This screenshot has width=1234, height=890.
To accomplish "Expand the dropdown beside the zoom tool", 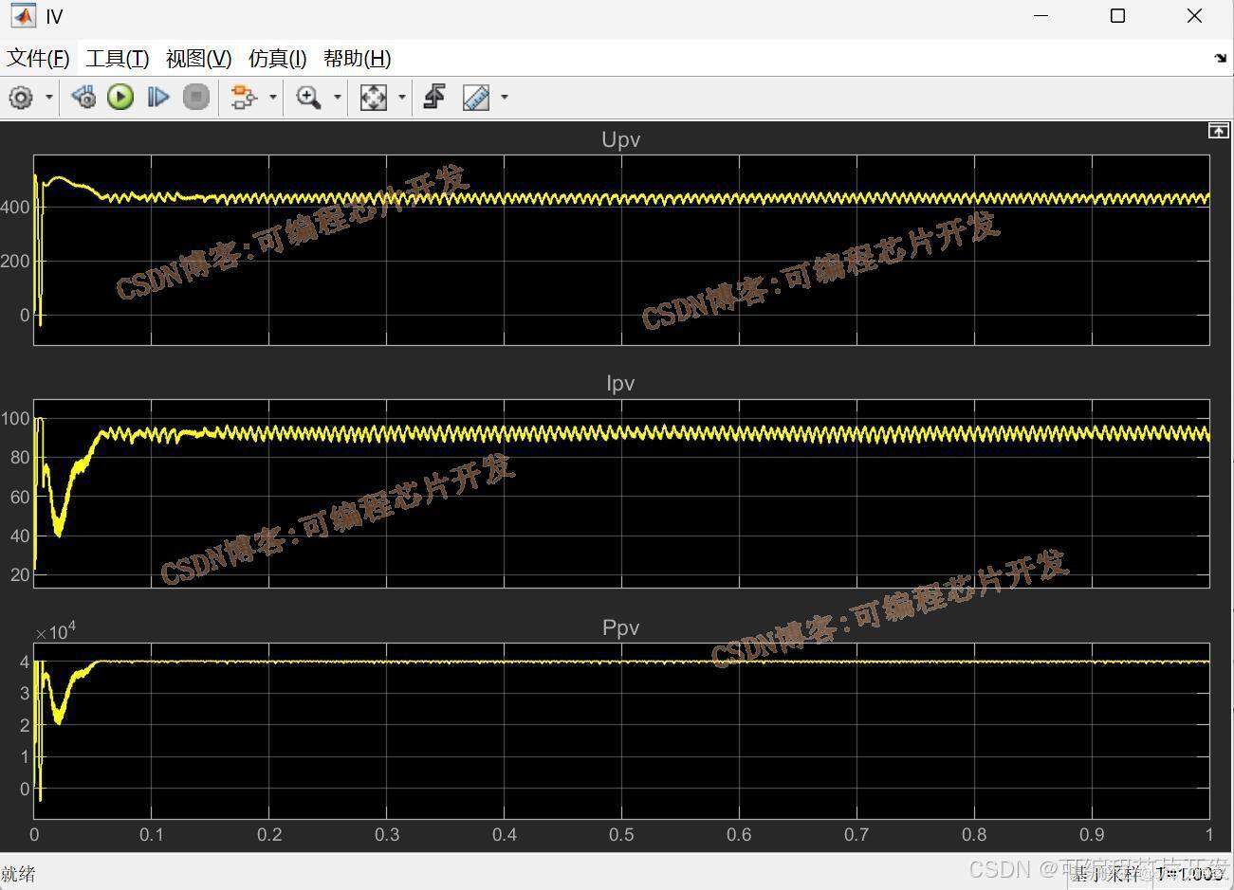I will pyautogui.click(x=337, y=97).
